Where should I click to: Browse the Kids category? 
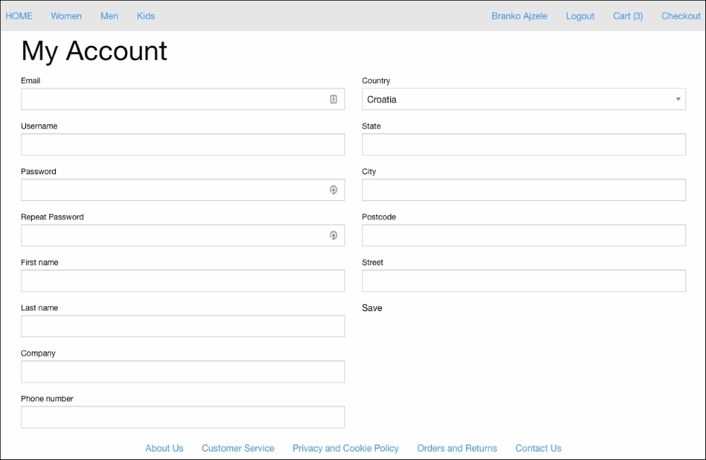pos(145,16)
